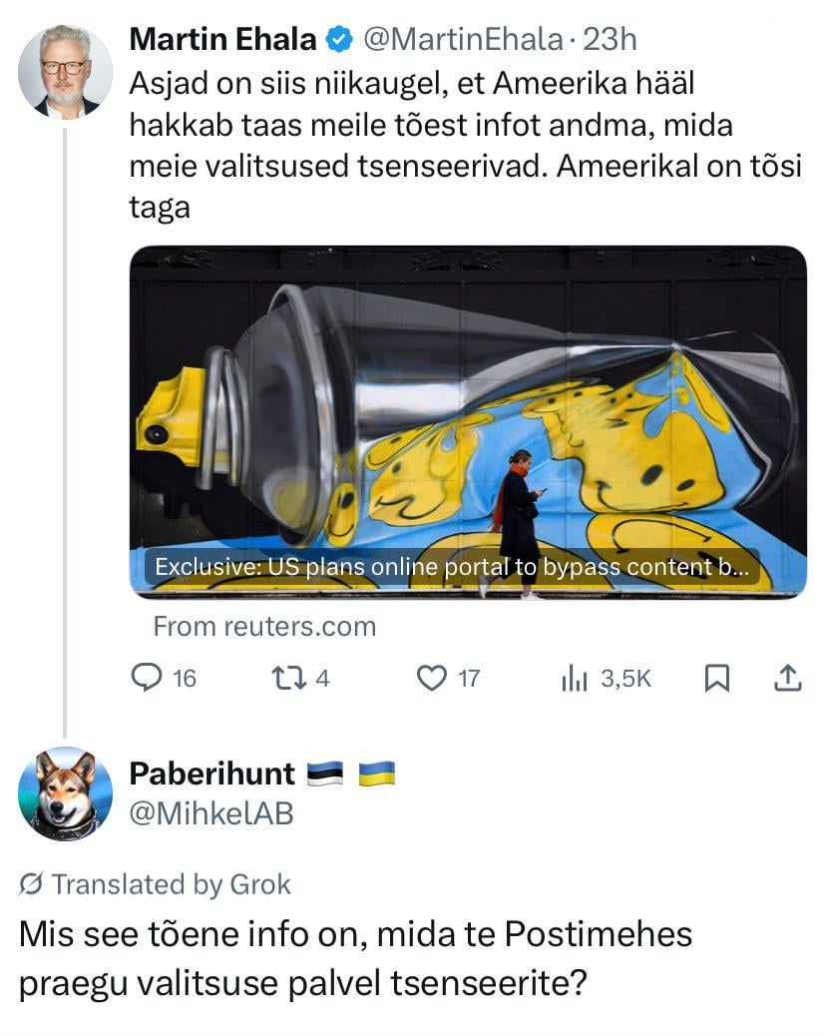Screen dimensions: 826x1036
Task: Open the 23h timestamp of the tweet
Action: point(610,40)
